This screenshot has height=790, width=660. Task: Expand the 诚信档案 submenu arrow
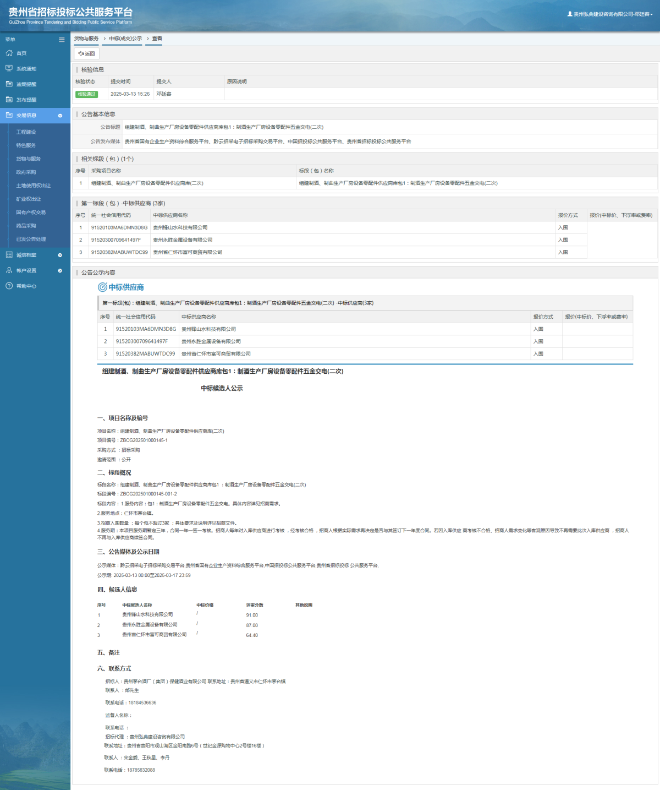[60, 255]
